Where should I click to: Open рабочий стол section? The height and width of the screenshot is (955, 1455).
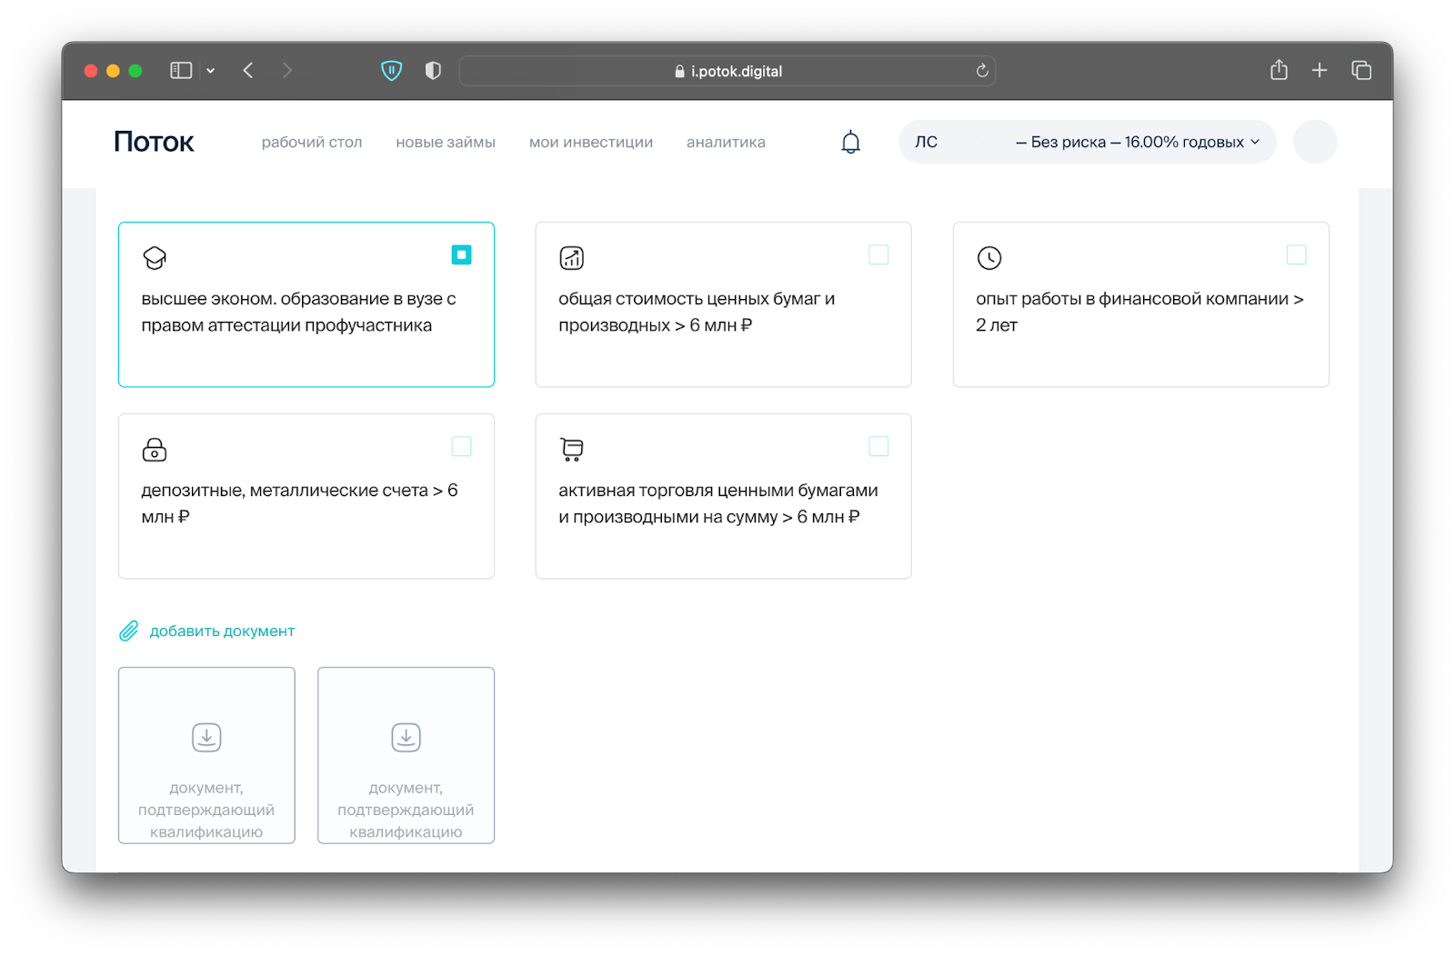[312, 142]
